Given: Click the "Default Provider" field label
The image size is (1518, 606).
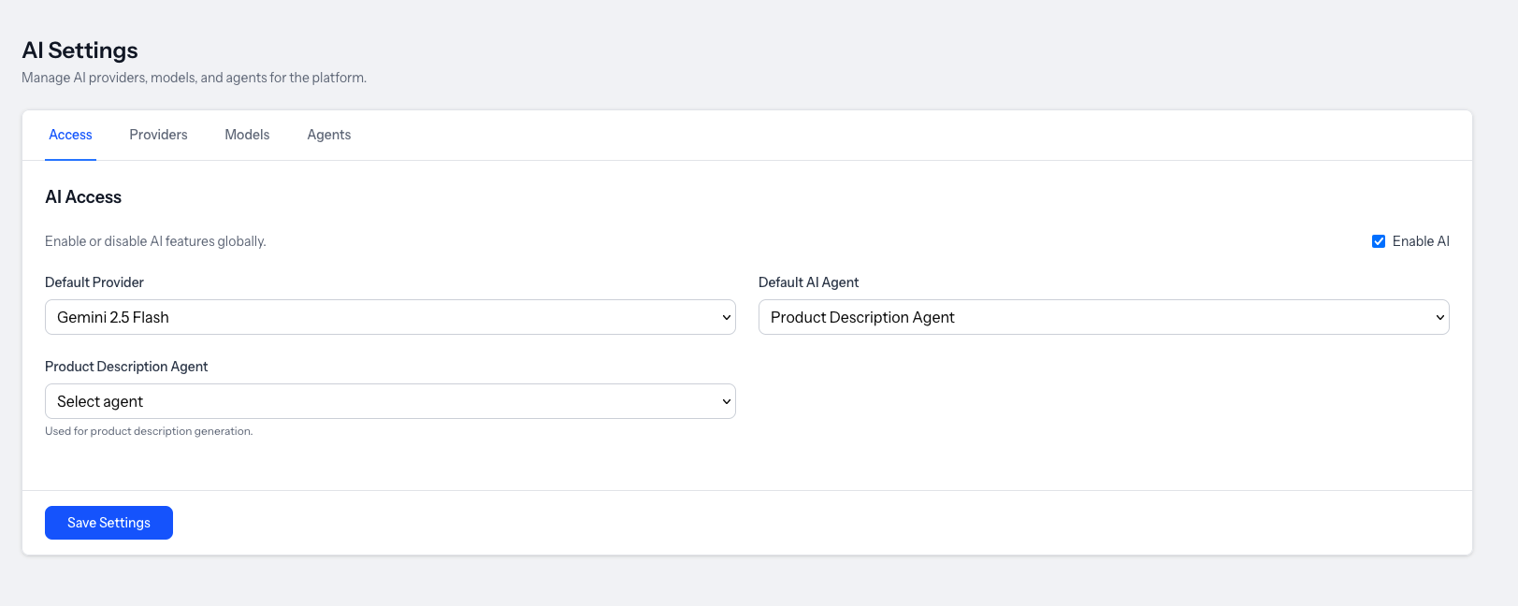Looking at the screenshot, I should coord(94,282).
